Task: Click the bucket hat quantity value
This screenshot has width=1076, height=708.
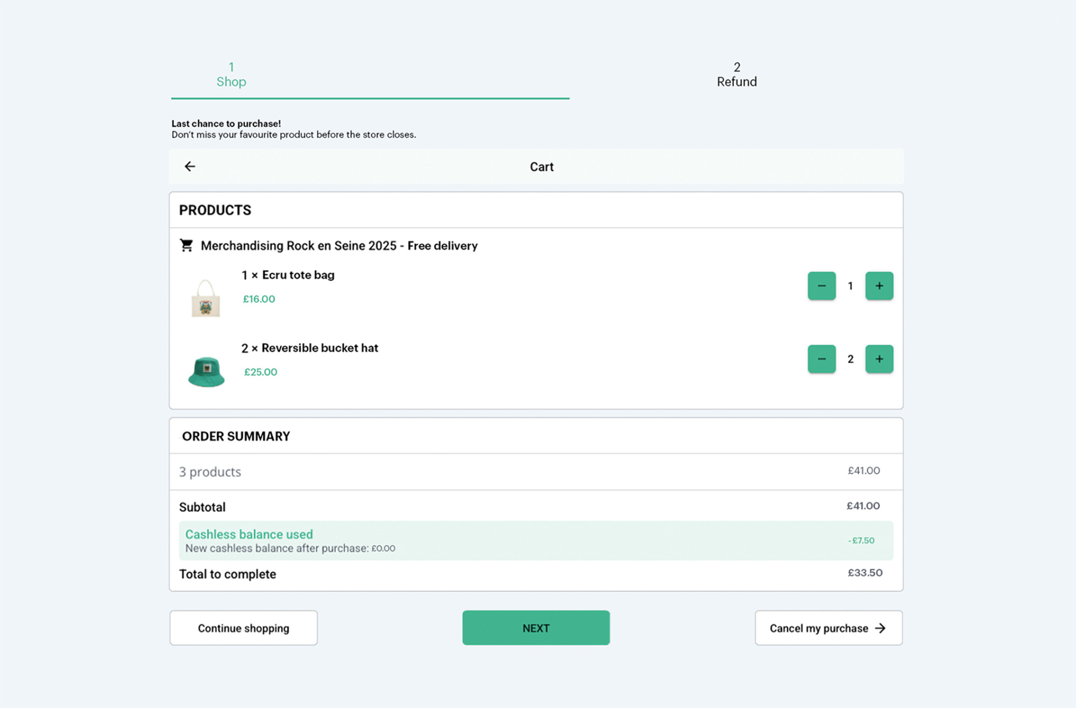Action: coord(850,359)
